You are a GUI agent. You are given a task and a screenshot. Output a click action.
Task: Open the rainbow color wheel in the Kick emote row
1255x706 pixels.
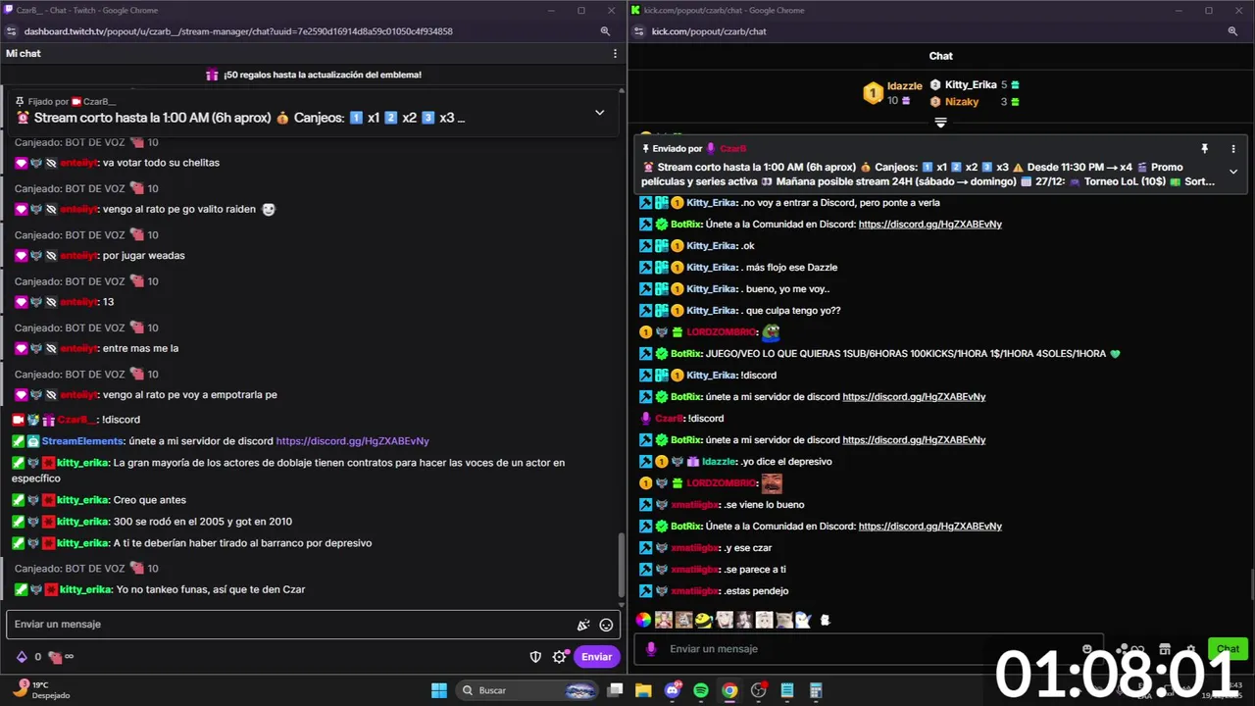[643, 620]
